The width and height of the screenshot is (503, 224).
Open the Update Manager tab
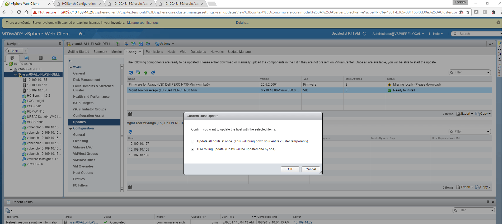pos(240,52)
